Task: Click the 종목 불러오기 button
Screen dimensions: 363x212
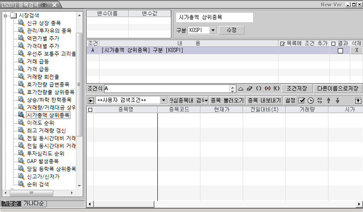Action: (x=227, y=101)
